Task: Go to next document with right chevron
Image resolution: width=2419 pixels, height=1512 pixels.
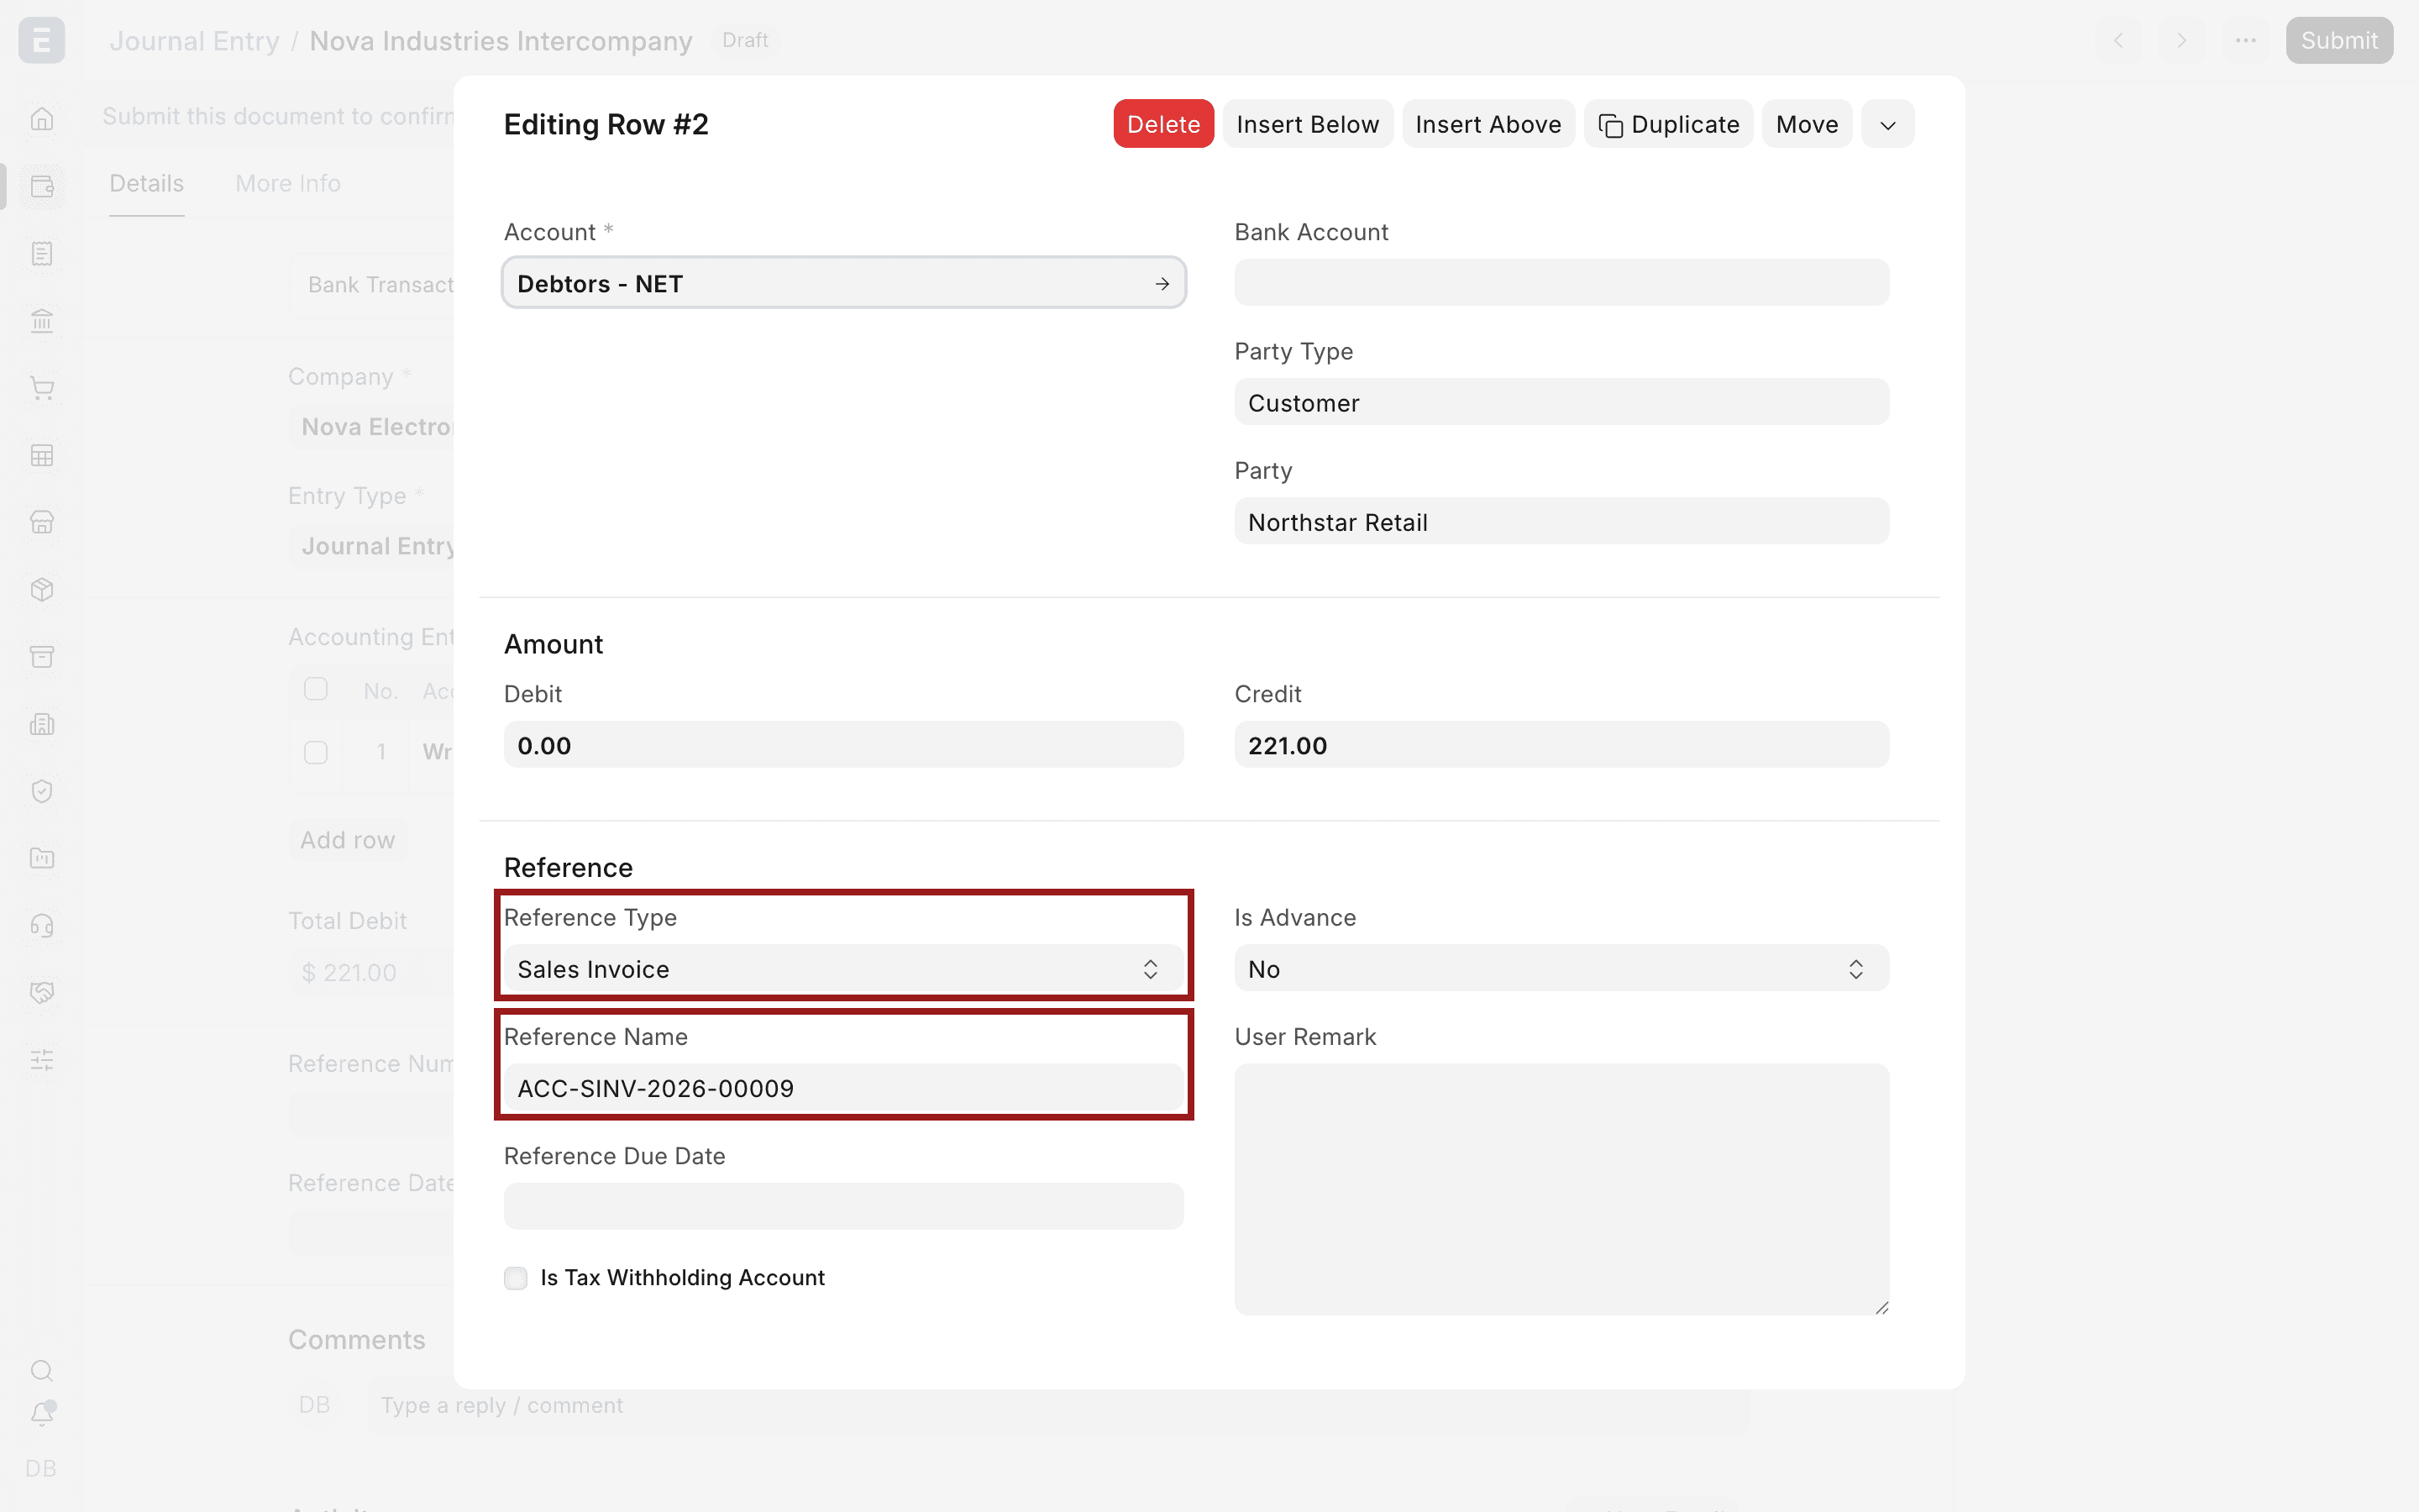Action: pos(2182,40)
